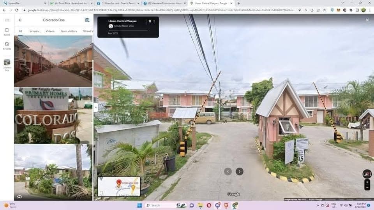The width and height of the screenshot is (374, 210).
Task: Switch to the Street View tab
Action: pyautogui.click(x=88, y=31)
